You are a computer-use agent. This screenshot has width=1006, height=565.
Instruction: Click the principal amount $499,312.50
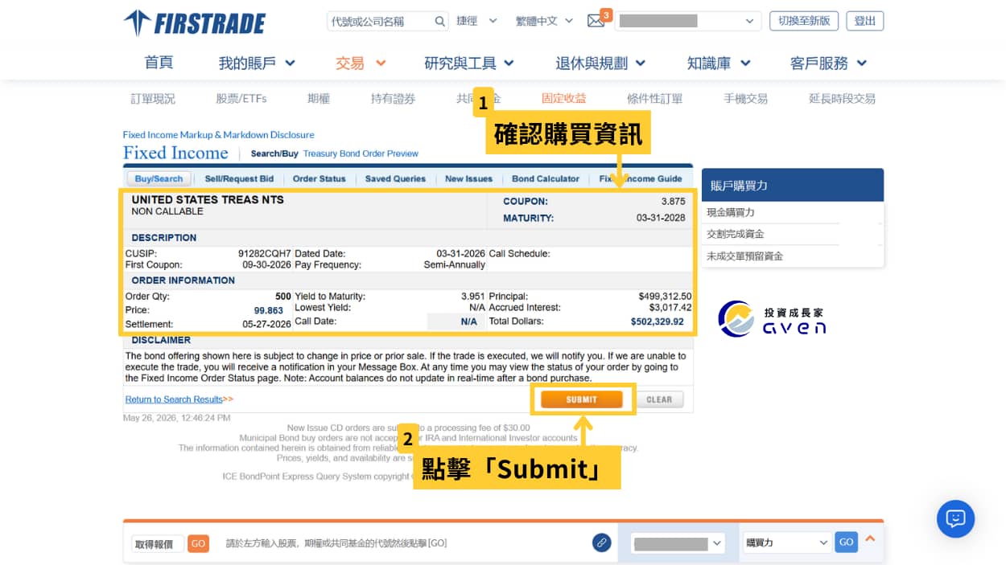tap(665, 297)
